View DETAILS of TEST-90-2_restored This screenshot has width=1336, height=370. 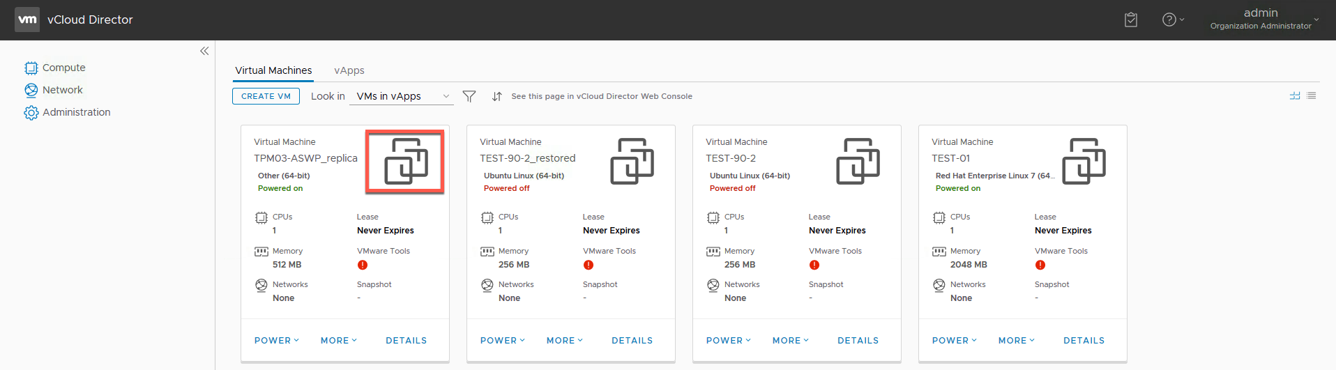632,341
